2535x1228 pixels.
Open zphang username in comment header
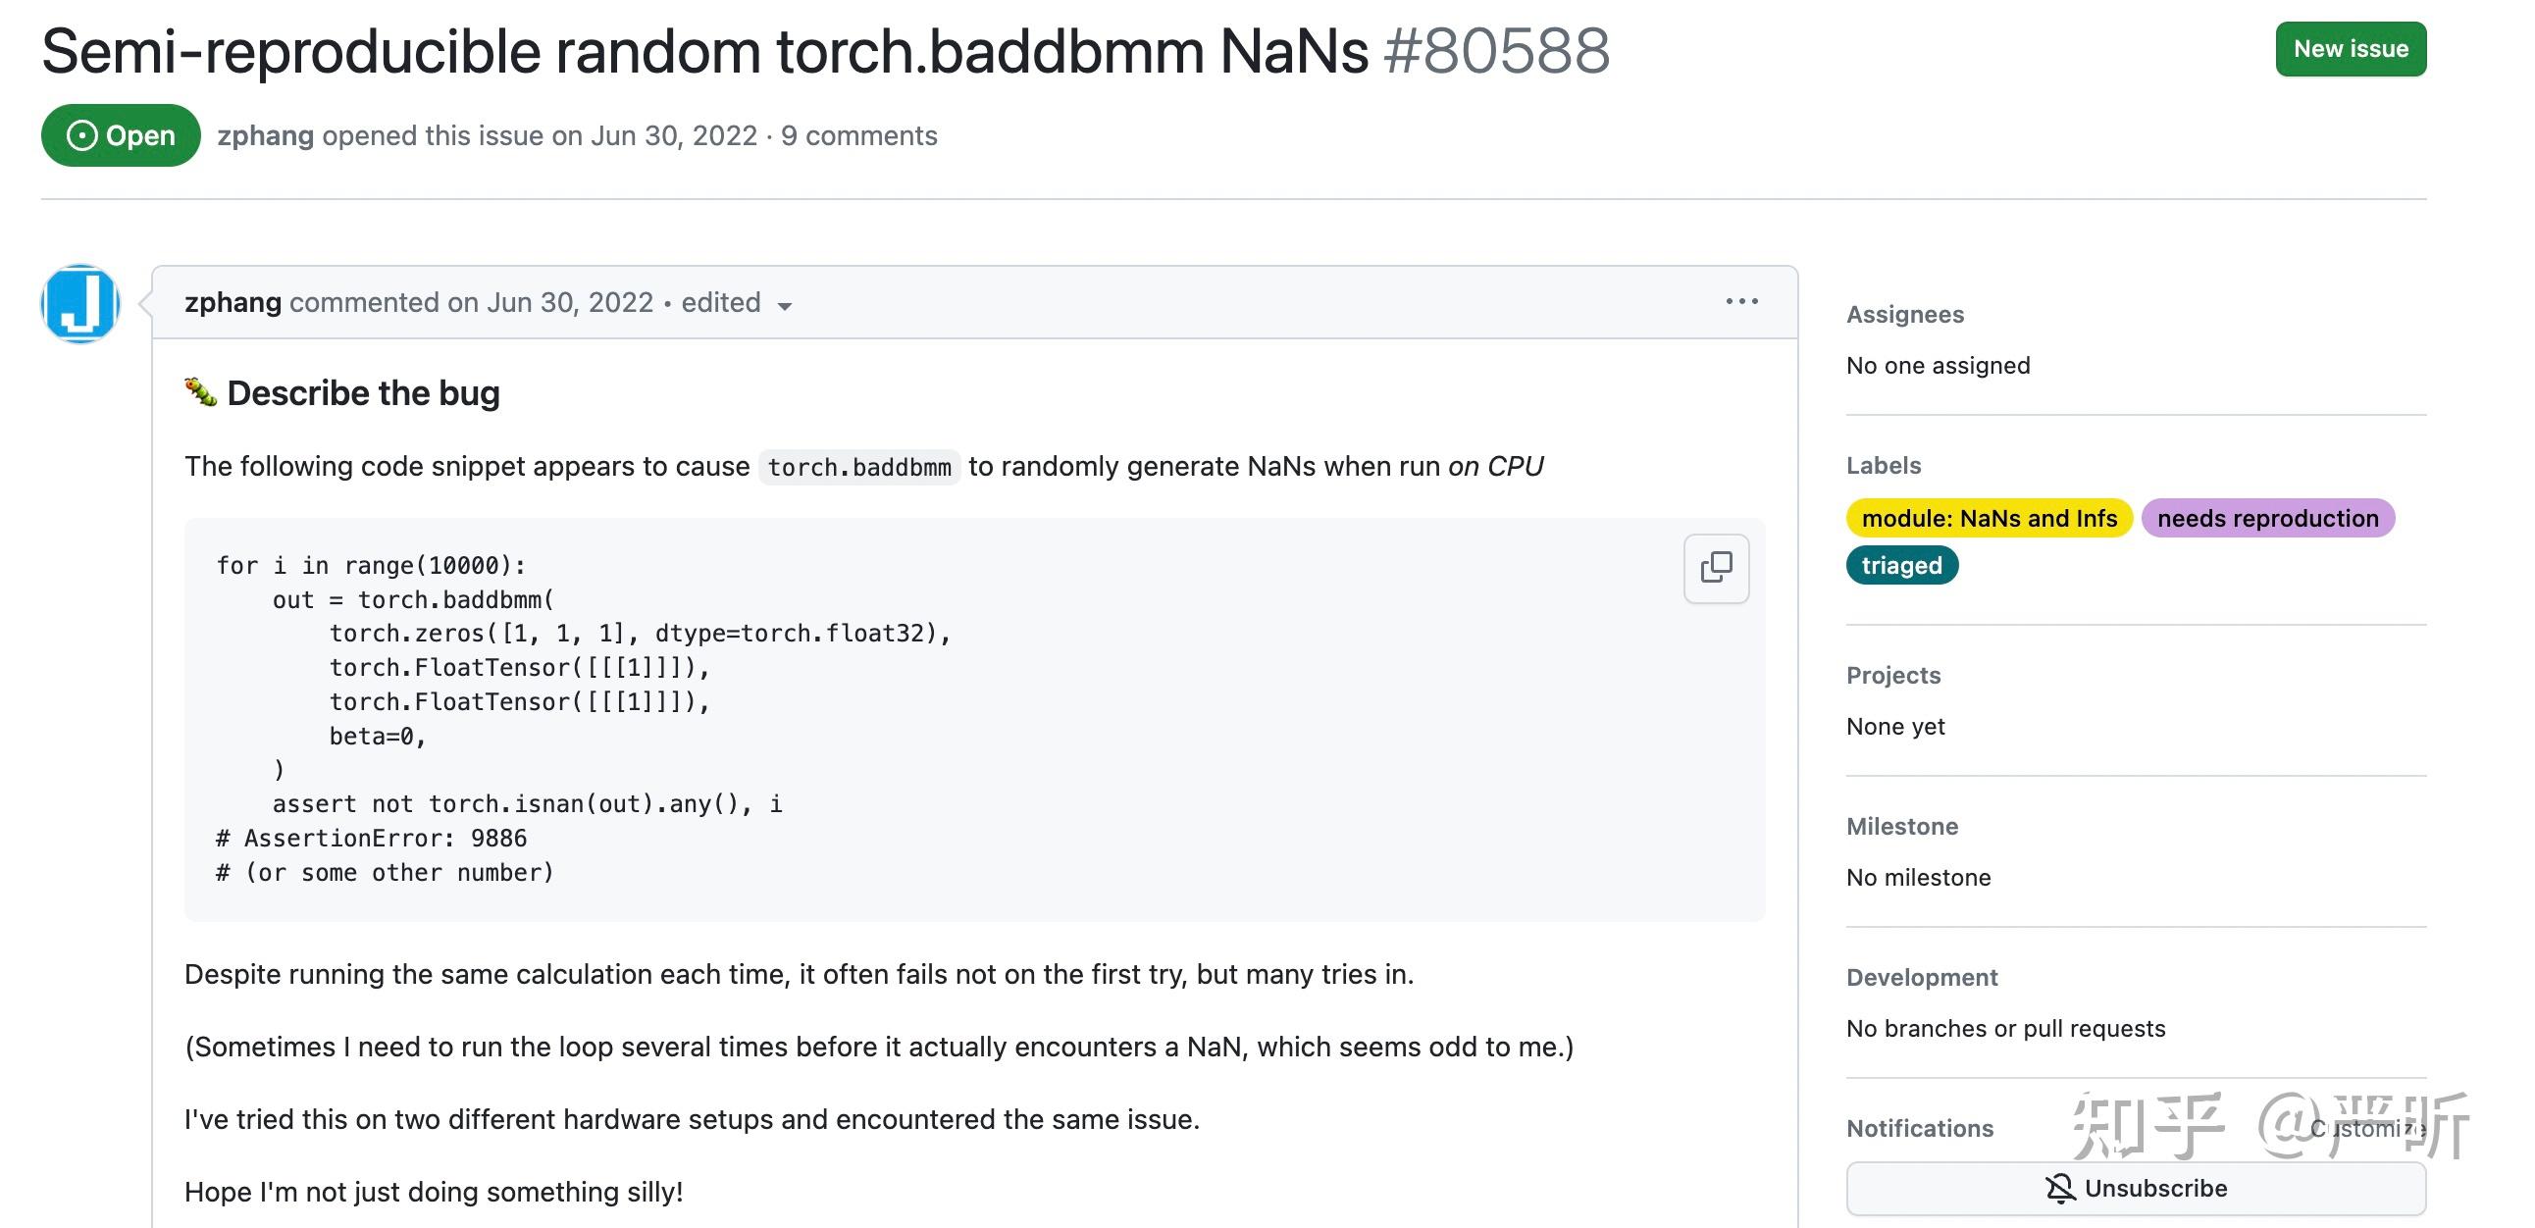point(233,303)
